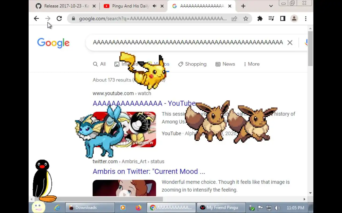
Task: Open the volume speaker tray icon
Action: tap(277, 208)
